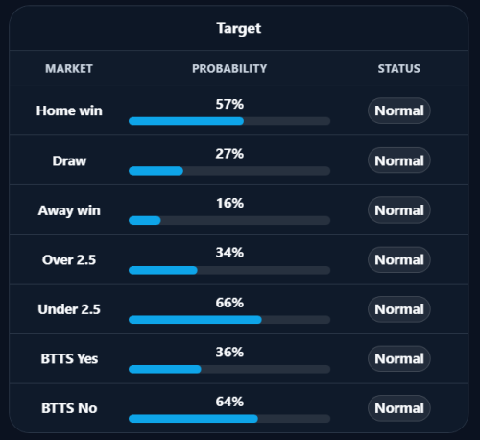Image resolution: width=480 pixels, height=440 pixels.
Task: Click the Over 2.5 Normal status badge
Action: [x=399, y=259]
